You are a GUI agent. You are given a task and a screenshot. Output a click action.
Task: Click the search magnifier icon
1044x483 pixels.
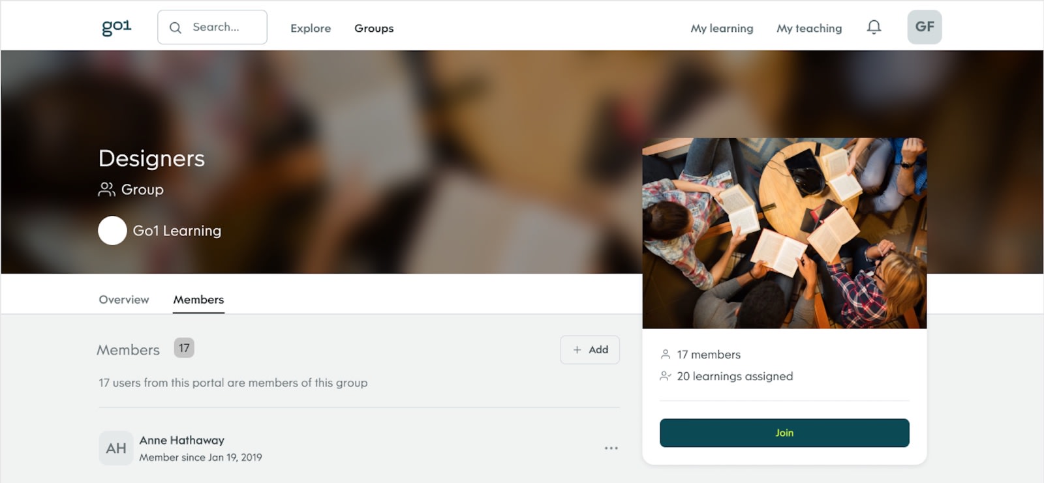coord(176,27)
